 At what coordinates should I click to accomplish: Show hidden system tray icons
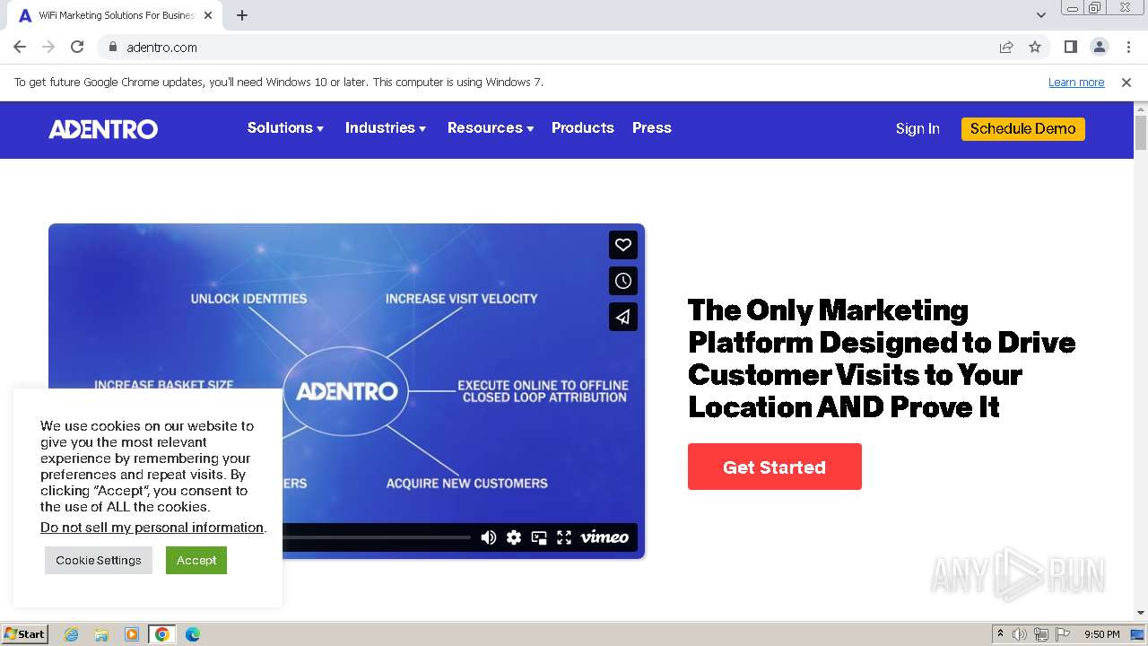1001,634
